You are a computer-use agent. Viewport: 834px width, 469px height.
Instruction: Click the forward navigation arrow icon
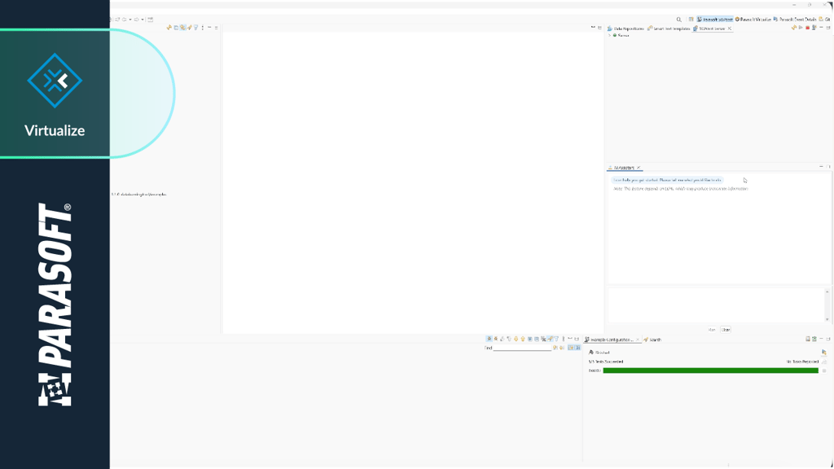[x=137, y=20]
